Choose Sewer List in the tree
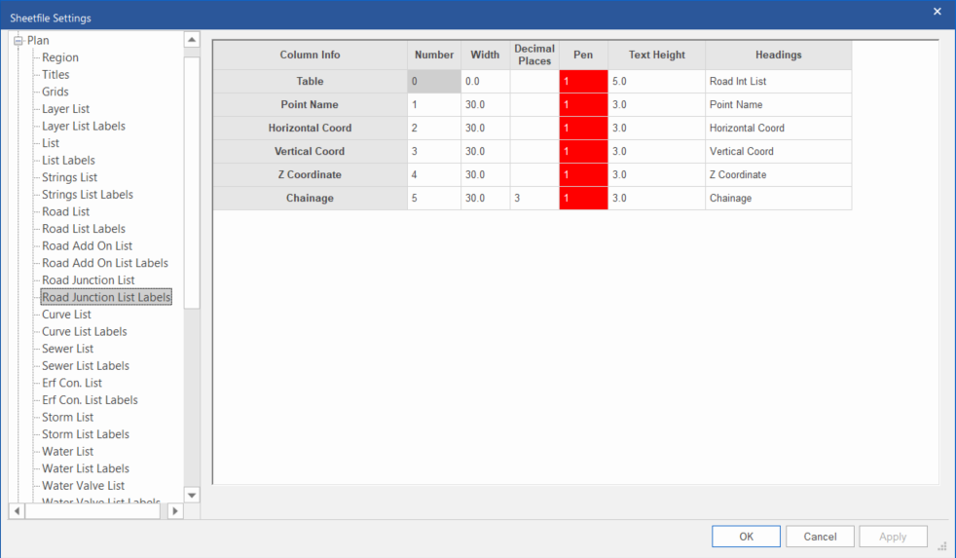The width and height of the screenshot is (956, 558). click(67, 349)
